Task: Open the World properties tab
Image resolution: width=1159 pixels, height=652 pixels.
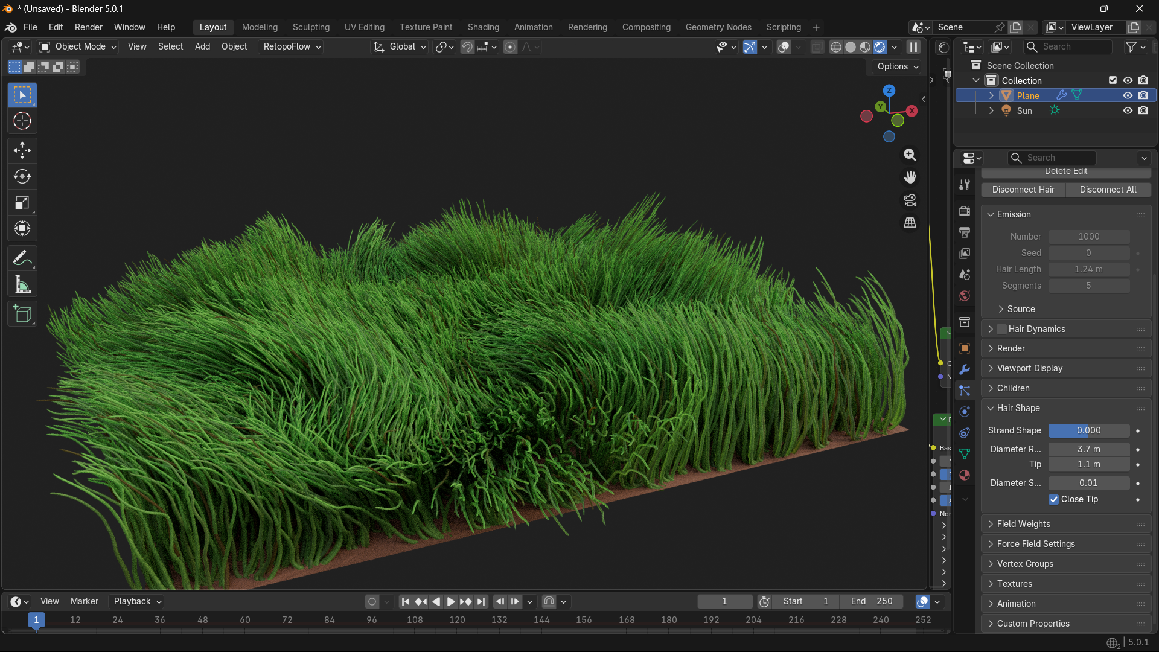Action: point(965,296)
